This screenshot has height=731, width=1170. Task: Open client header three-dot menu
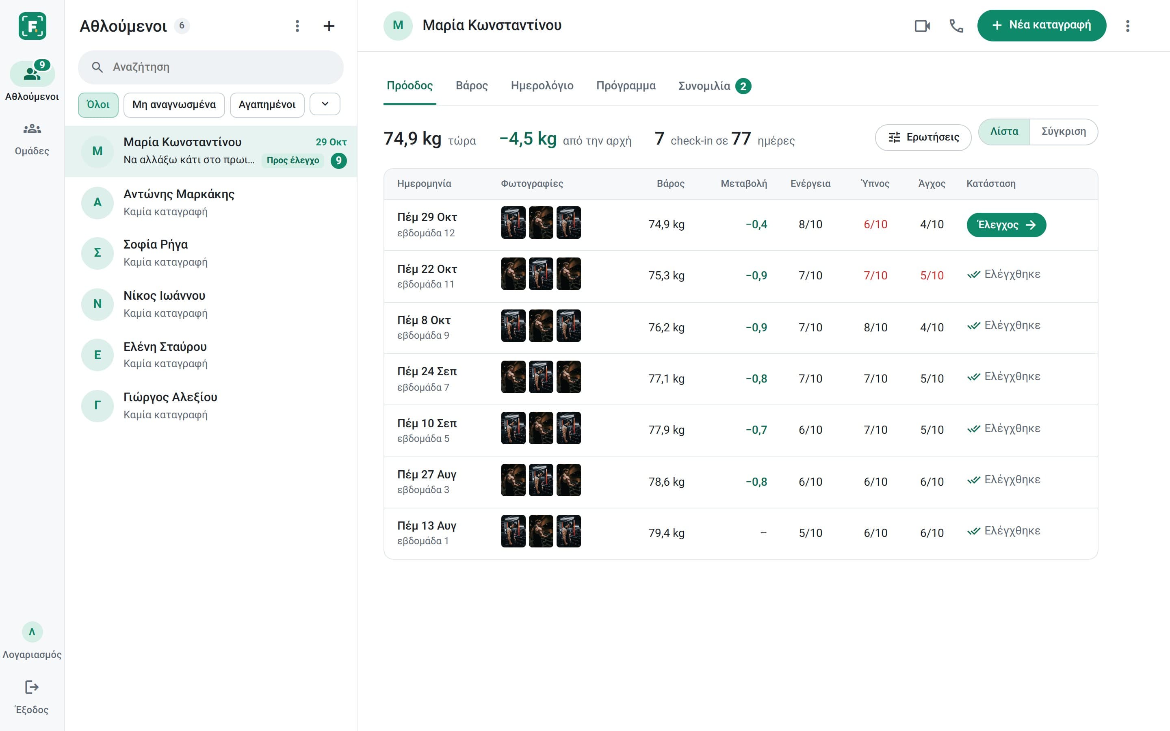click(1127, 26)
